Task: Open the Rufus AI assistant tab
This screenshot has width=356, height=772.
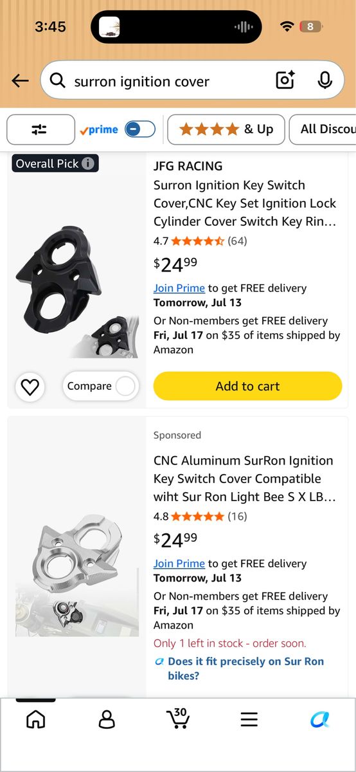Action: pos(320,719)
